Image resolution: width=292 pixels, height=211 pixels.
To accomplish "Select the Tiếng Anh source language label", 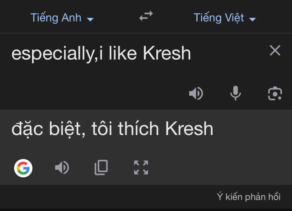I will point(56,18).
